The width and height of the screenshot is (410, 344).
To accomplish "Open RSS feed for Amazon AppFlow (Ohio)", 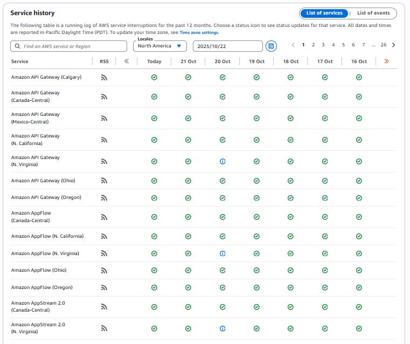I will tap(104, 271).
